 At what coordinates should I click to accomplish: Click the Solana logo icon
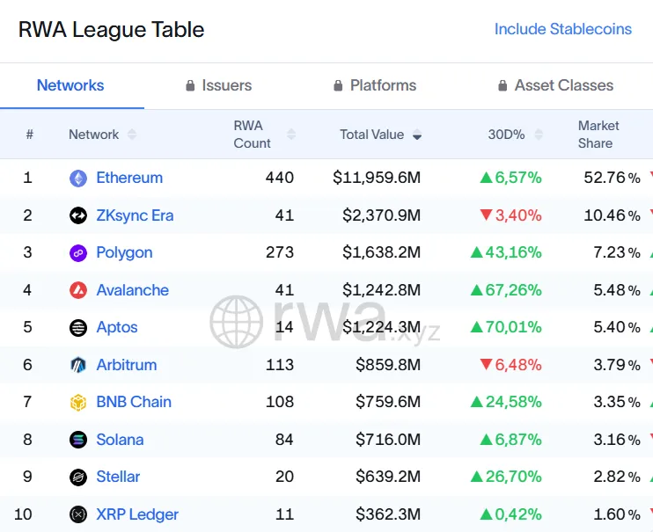pyautogui.click(x=78, y=440)
